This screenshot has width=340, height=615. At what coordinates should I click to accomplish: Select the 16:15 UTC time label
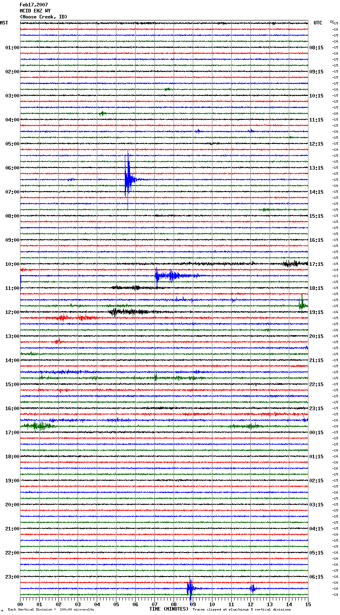[316, 240]
